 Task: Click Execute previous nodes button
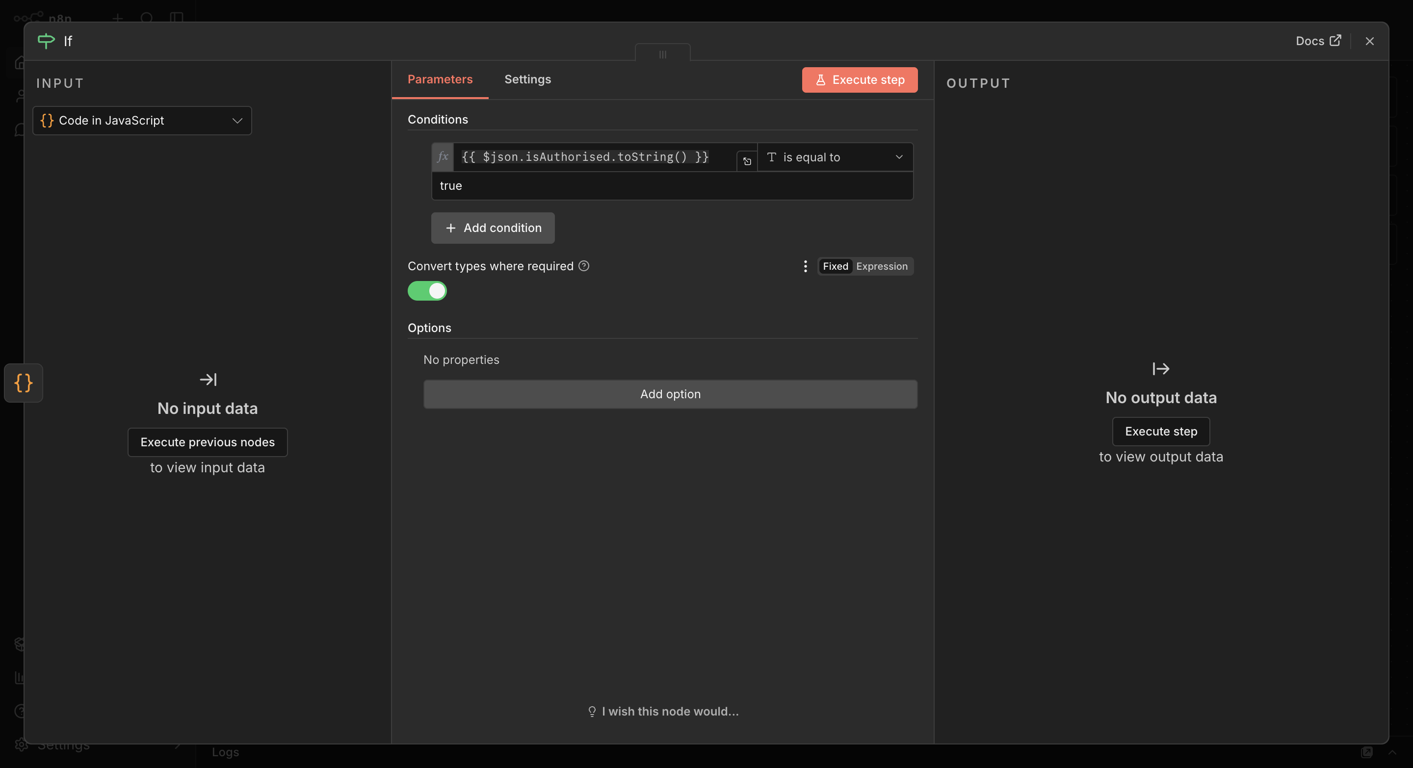coord(208,442)
